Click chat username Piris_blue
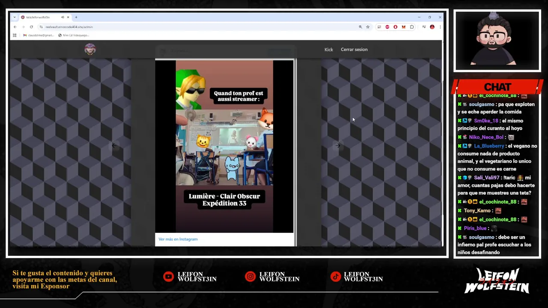This screenshot has height=308, width=548. (x=475, y=228)
